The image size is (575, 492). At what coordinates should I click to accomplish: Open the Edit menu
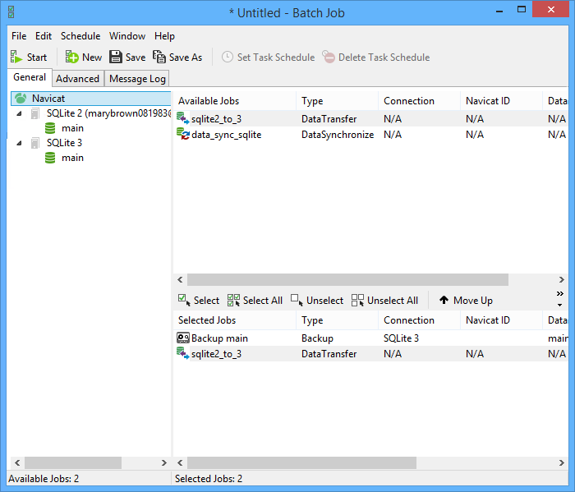tap(44, 36)
